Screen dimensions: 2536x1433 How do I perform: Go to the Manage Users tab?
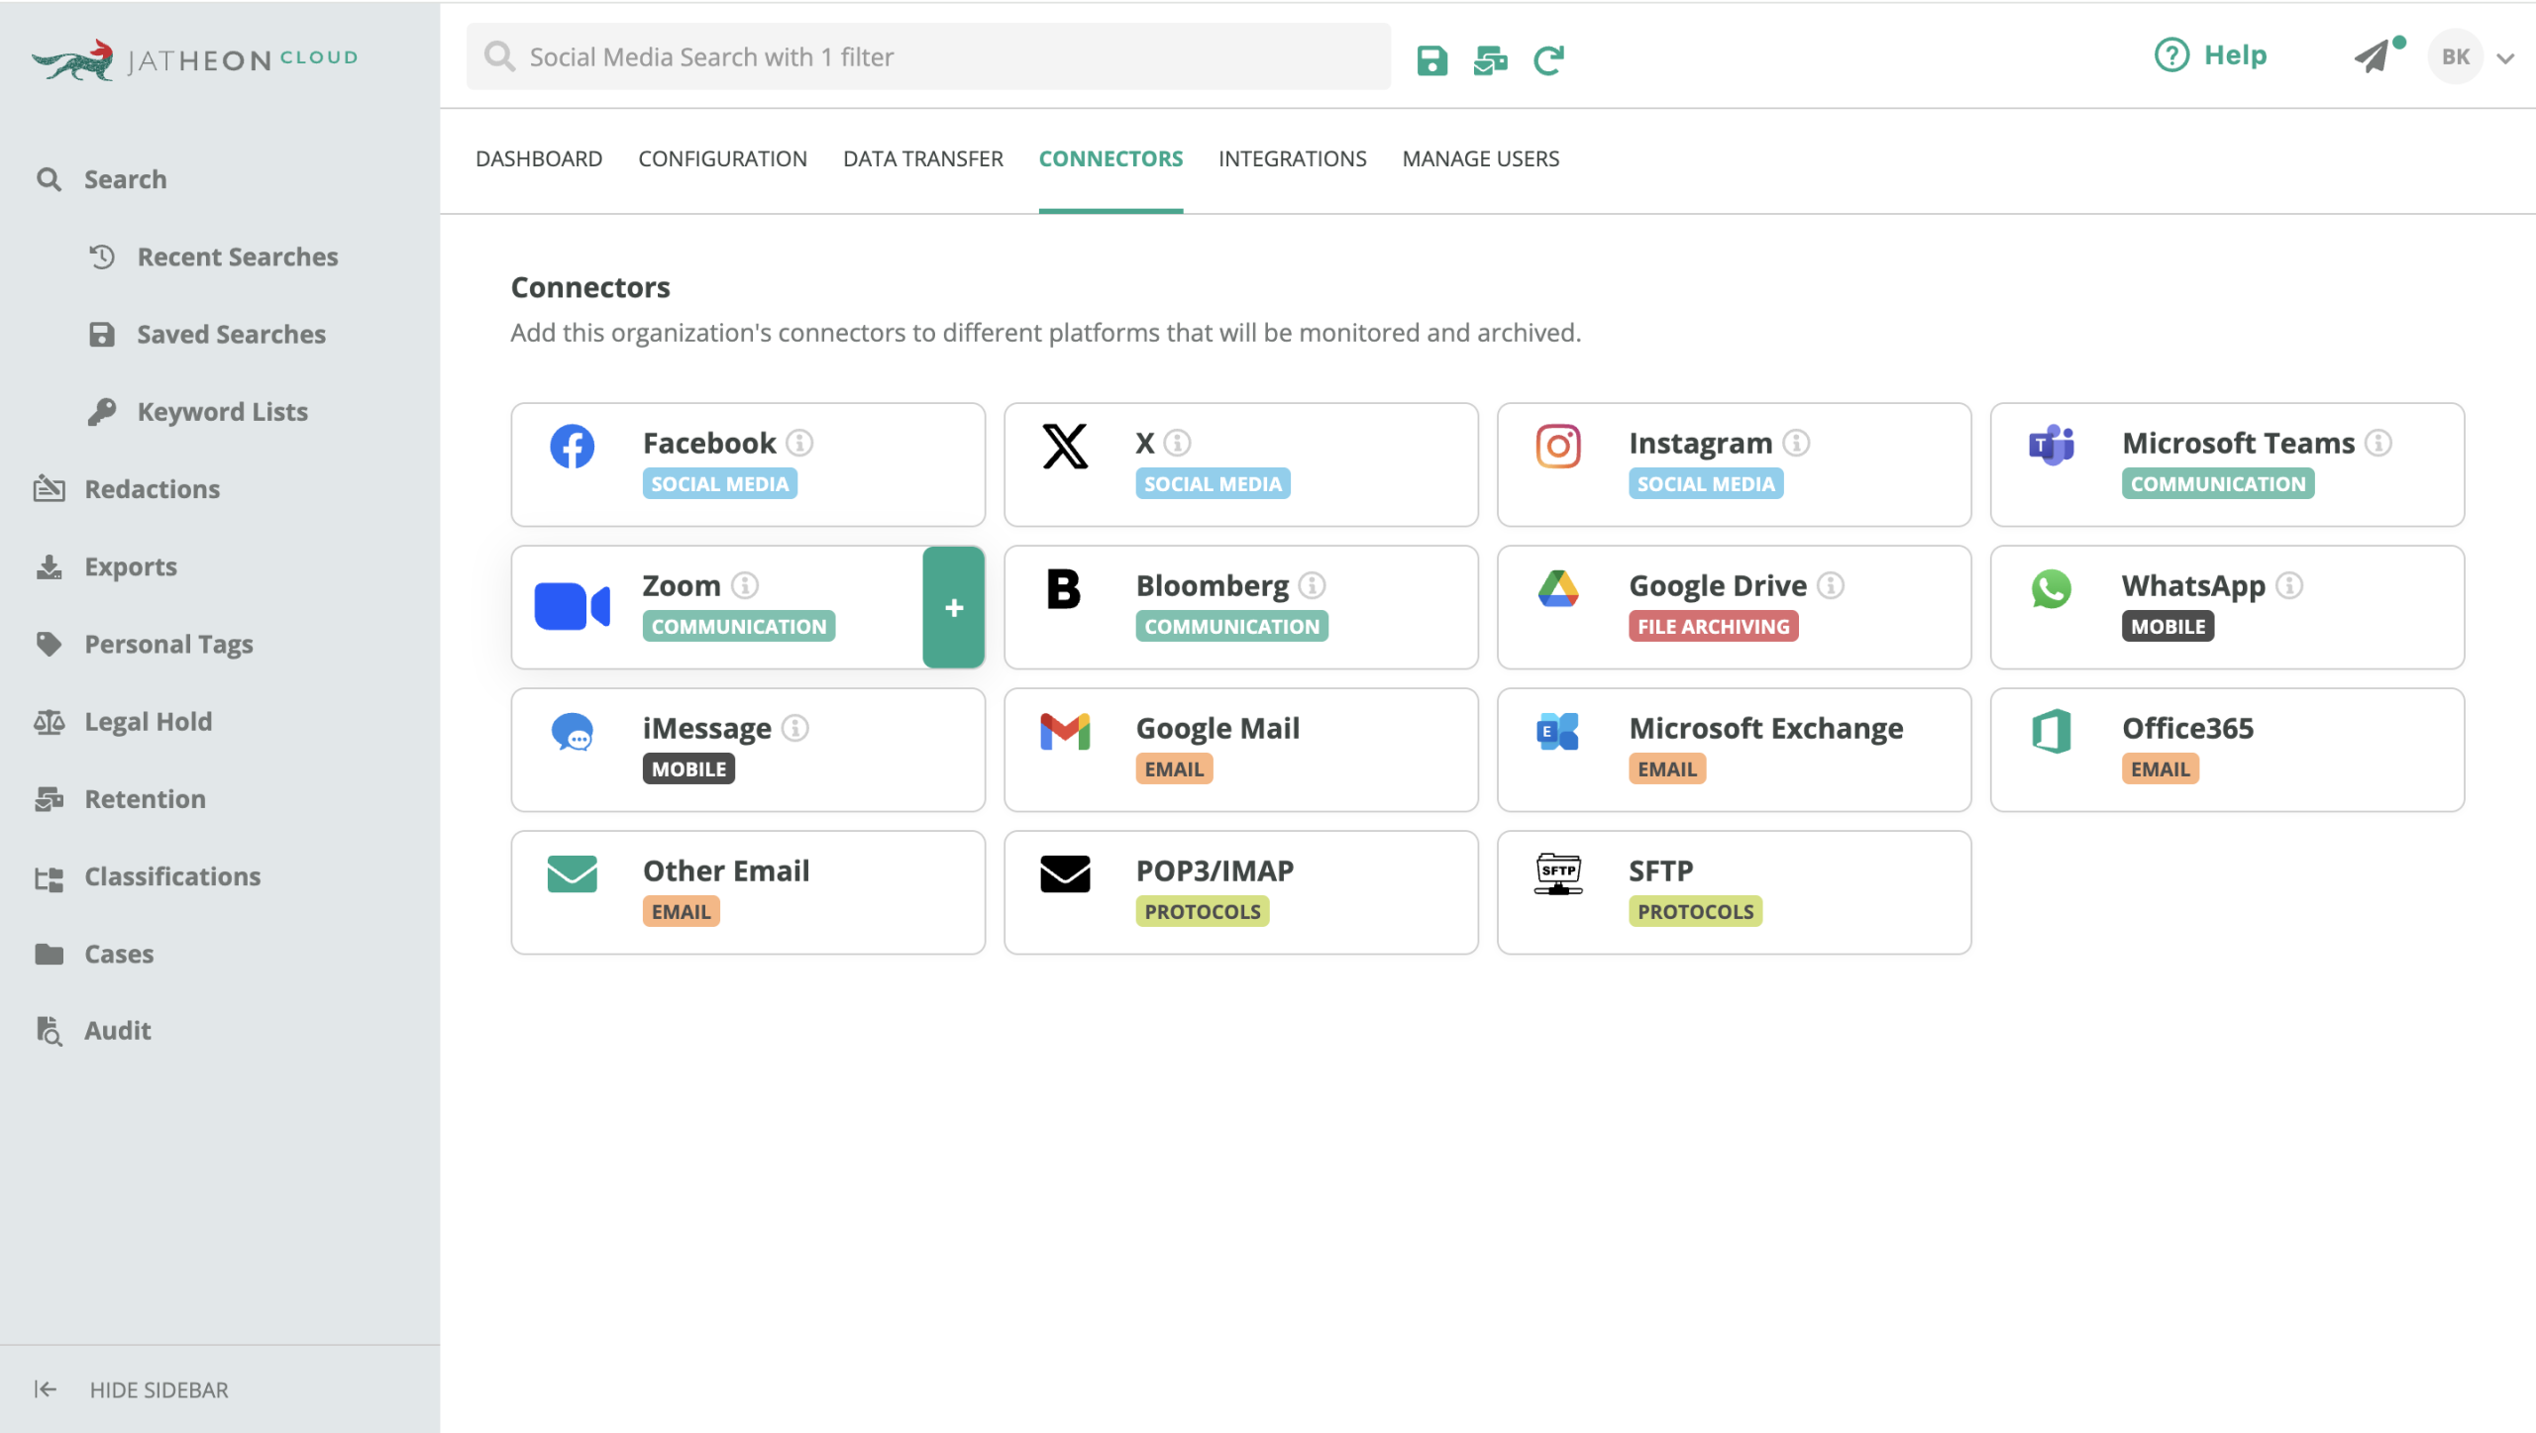pos(1480,158)
